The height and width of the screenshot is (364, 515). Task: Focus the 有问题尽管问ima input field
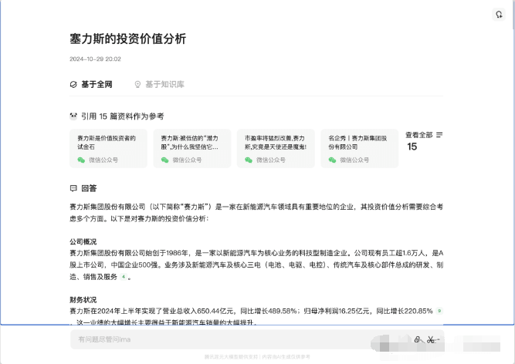pos(257,339)
